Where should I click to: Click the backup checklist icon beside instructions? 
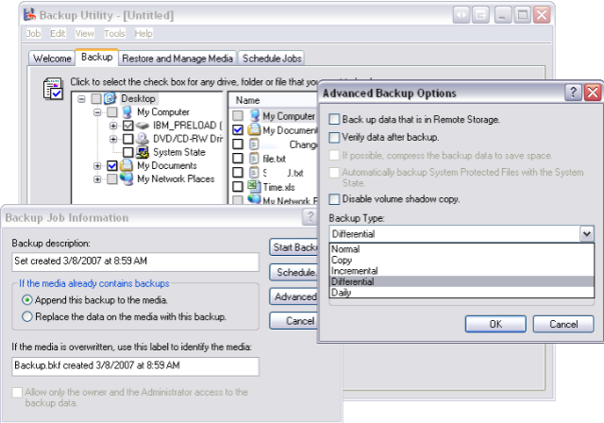[x=53, y=88]
